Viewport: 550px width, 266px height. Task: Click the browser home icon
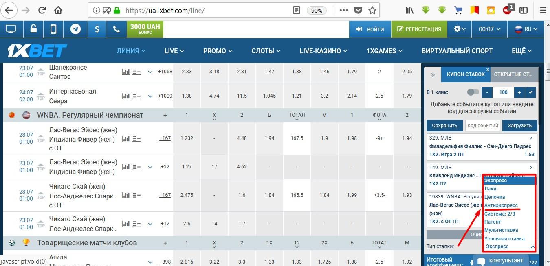(58, 10)
